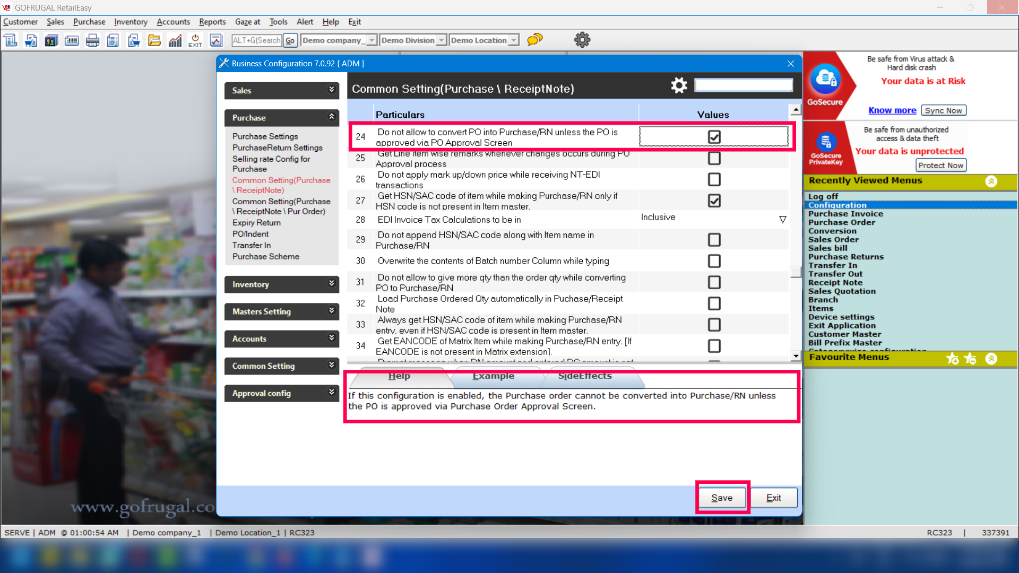
Task: Enable checkbox for setting 30 batch overwrite
Action: [x=714, y=261]
